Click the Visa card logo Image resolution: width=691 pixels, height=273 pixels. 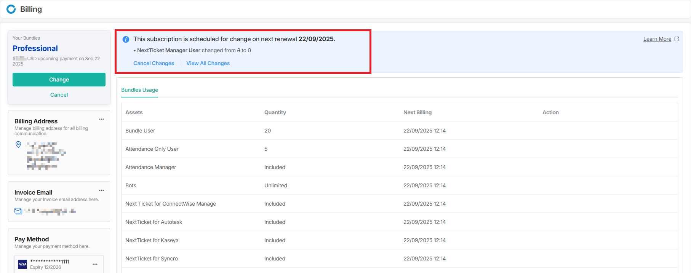(x=23, y=264)
